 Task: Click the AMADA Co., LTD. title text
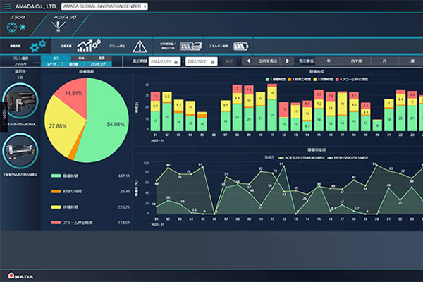pos(36,6)
